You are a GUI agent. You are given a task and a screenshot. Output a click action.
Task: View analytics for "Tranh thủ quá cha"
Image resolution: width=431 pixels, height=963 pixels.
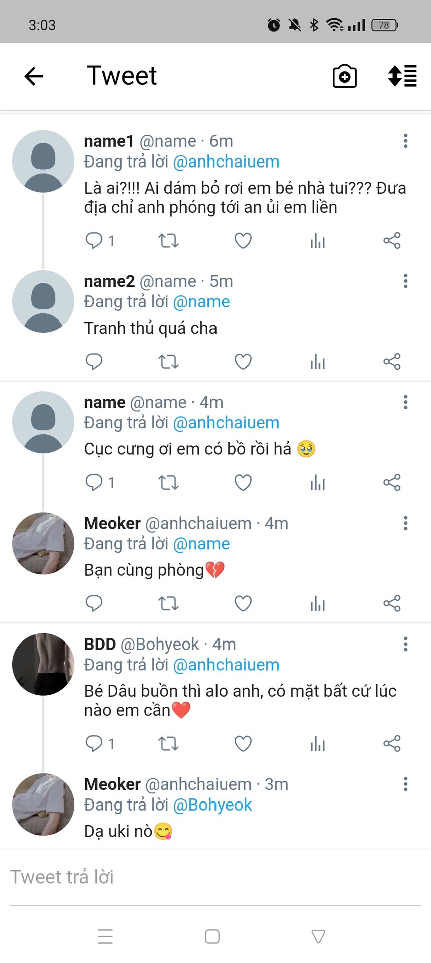(317, 361)
